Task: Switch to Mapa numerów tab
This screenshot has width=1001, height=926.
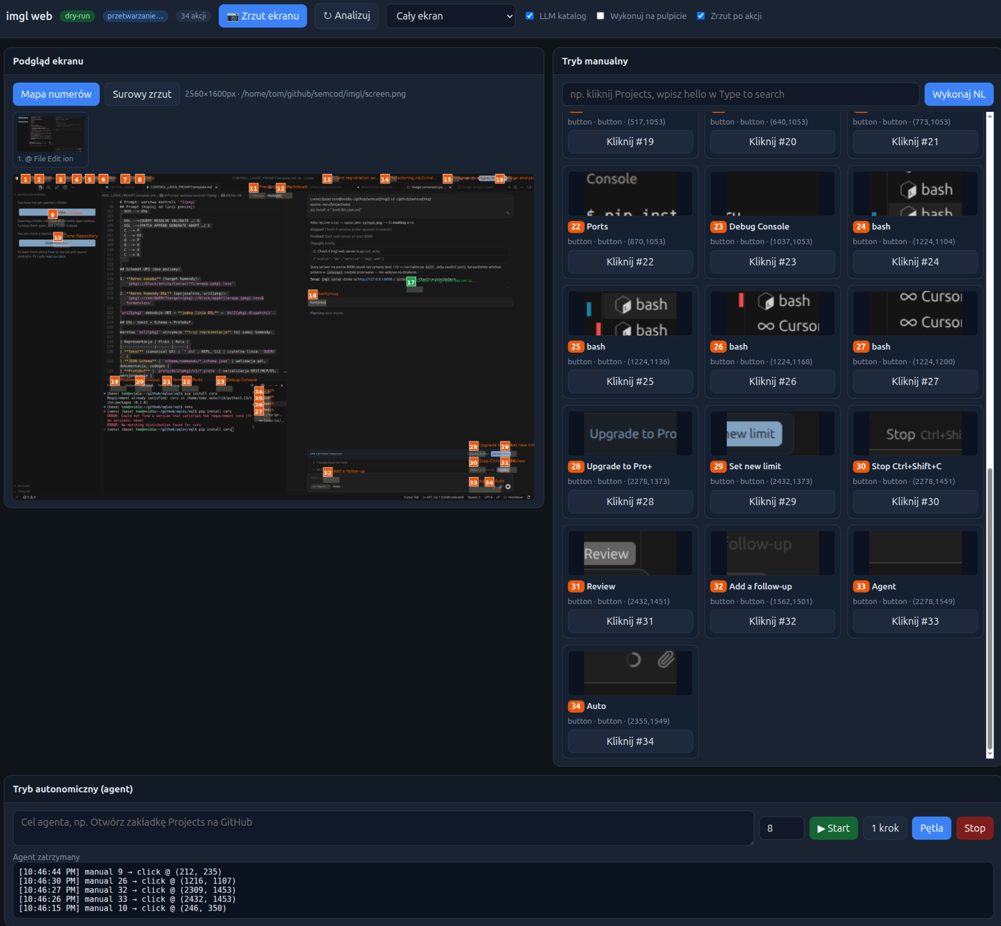Action: 56,94
